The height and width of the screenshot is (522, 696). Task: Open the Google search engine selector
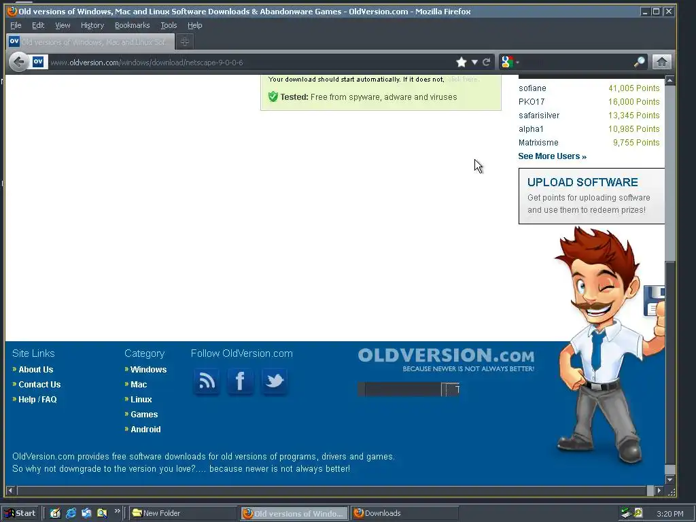click(510, 62)
